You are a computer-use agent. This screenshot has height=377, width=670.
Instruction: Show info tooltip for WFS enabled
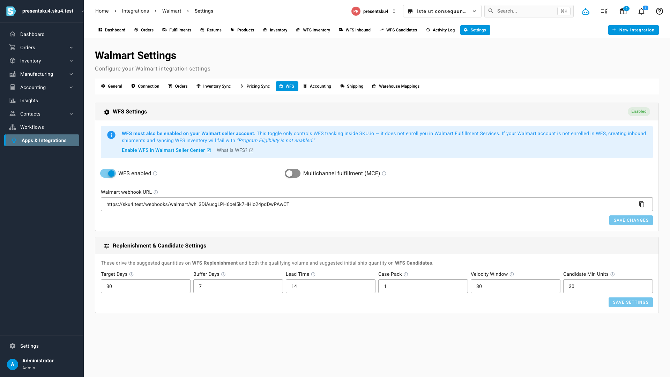(x=155, y=173)
